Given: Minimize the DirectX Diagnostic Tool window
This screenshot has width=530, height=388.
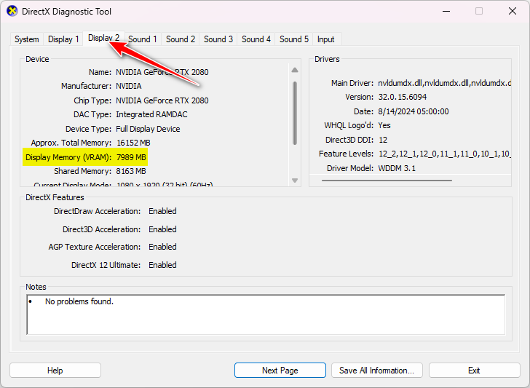Looking at the screenshot, I should [446, 11].
